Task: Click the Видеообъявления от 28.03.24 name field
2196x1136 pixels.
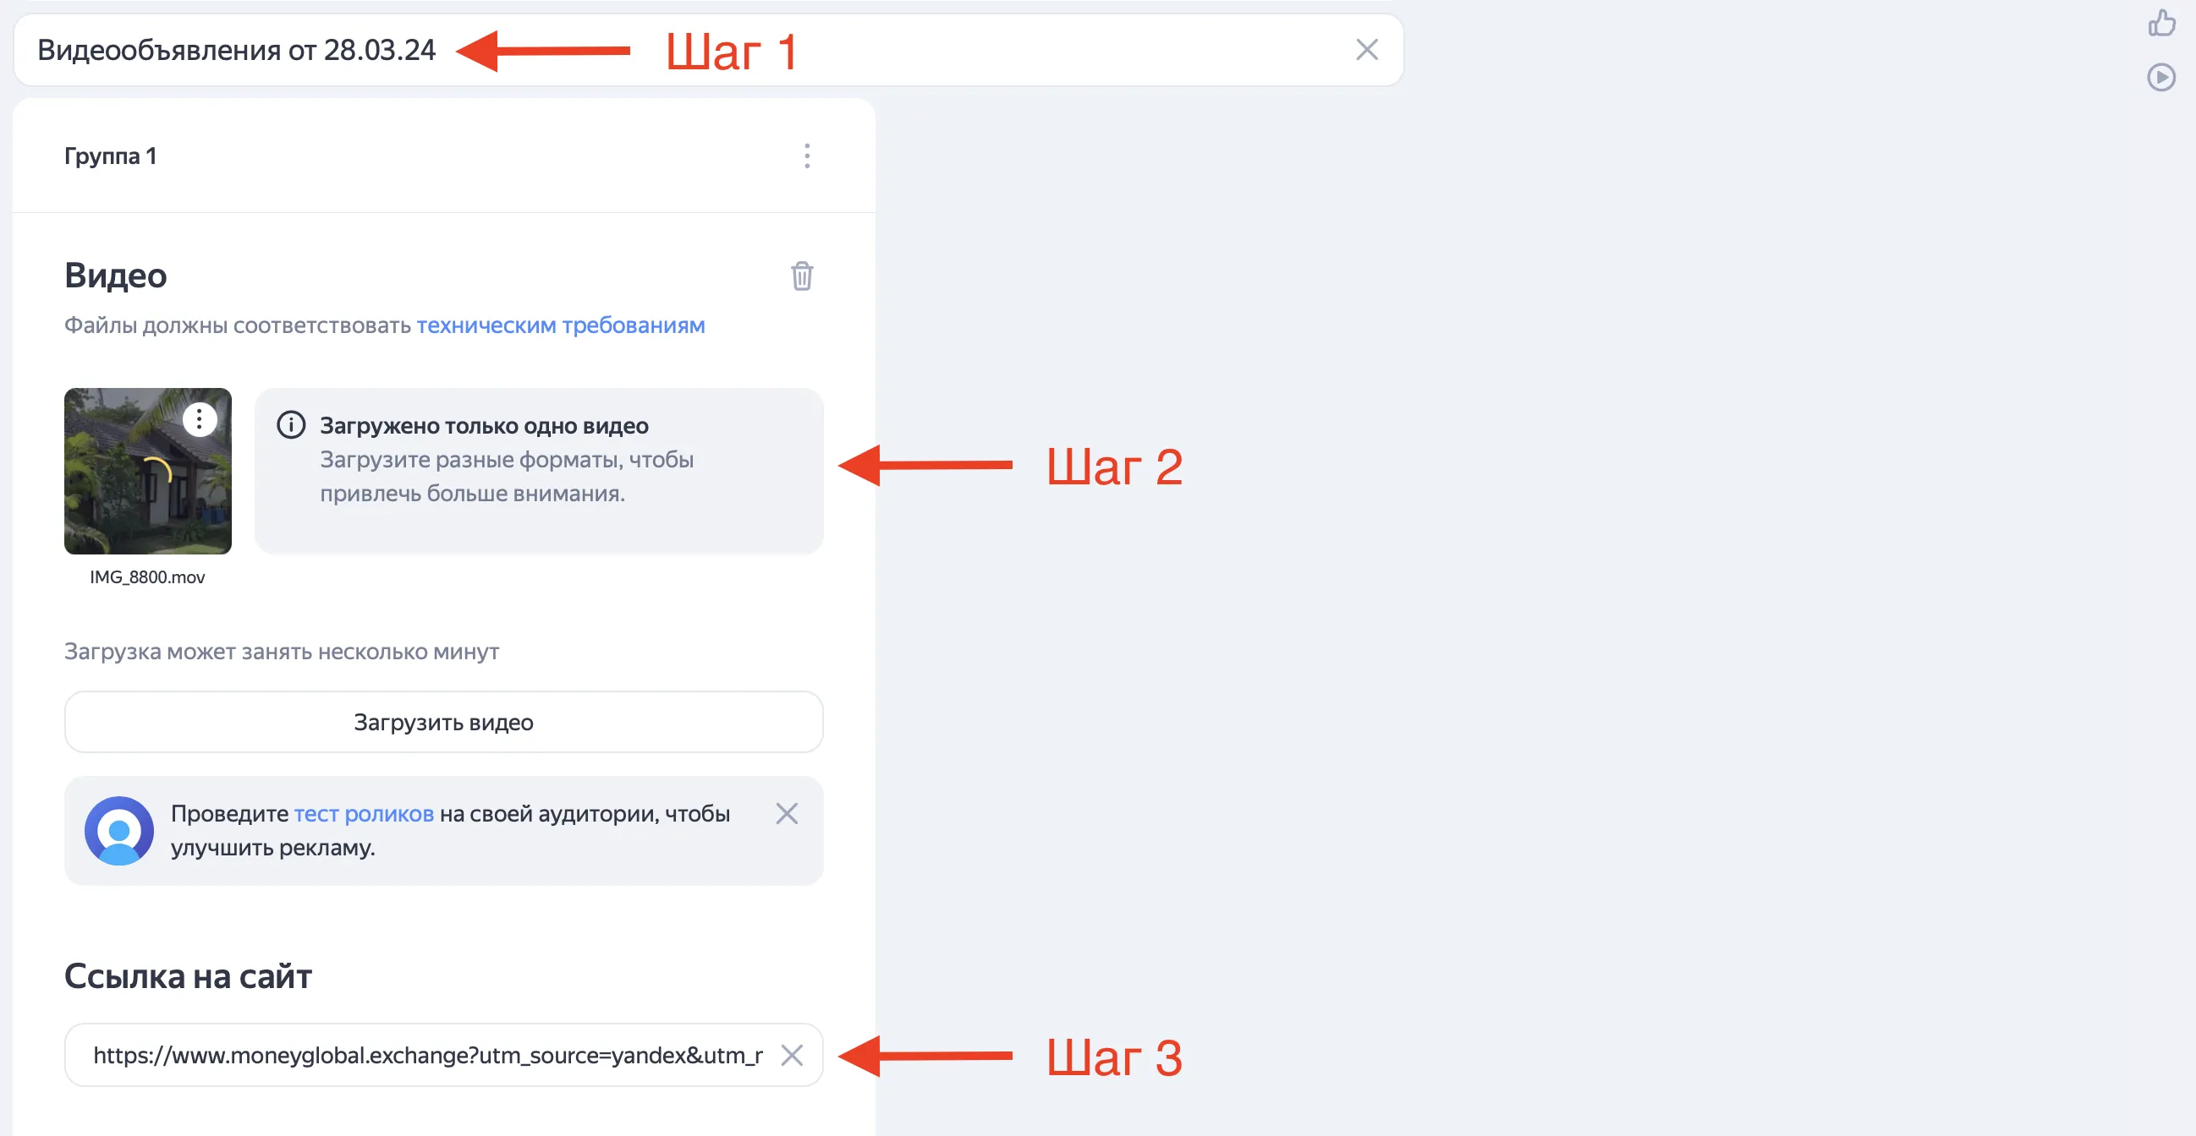Action: (x=707, y=49)
